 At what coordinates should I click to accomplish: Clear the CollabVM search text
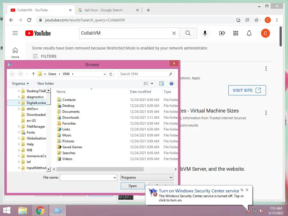click(x=174, y=33)
